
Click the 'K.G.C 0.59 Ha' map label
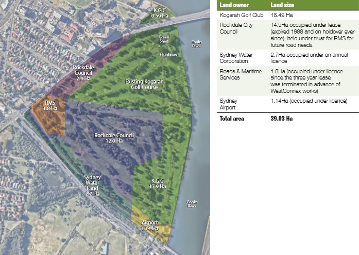click(160, 13)
